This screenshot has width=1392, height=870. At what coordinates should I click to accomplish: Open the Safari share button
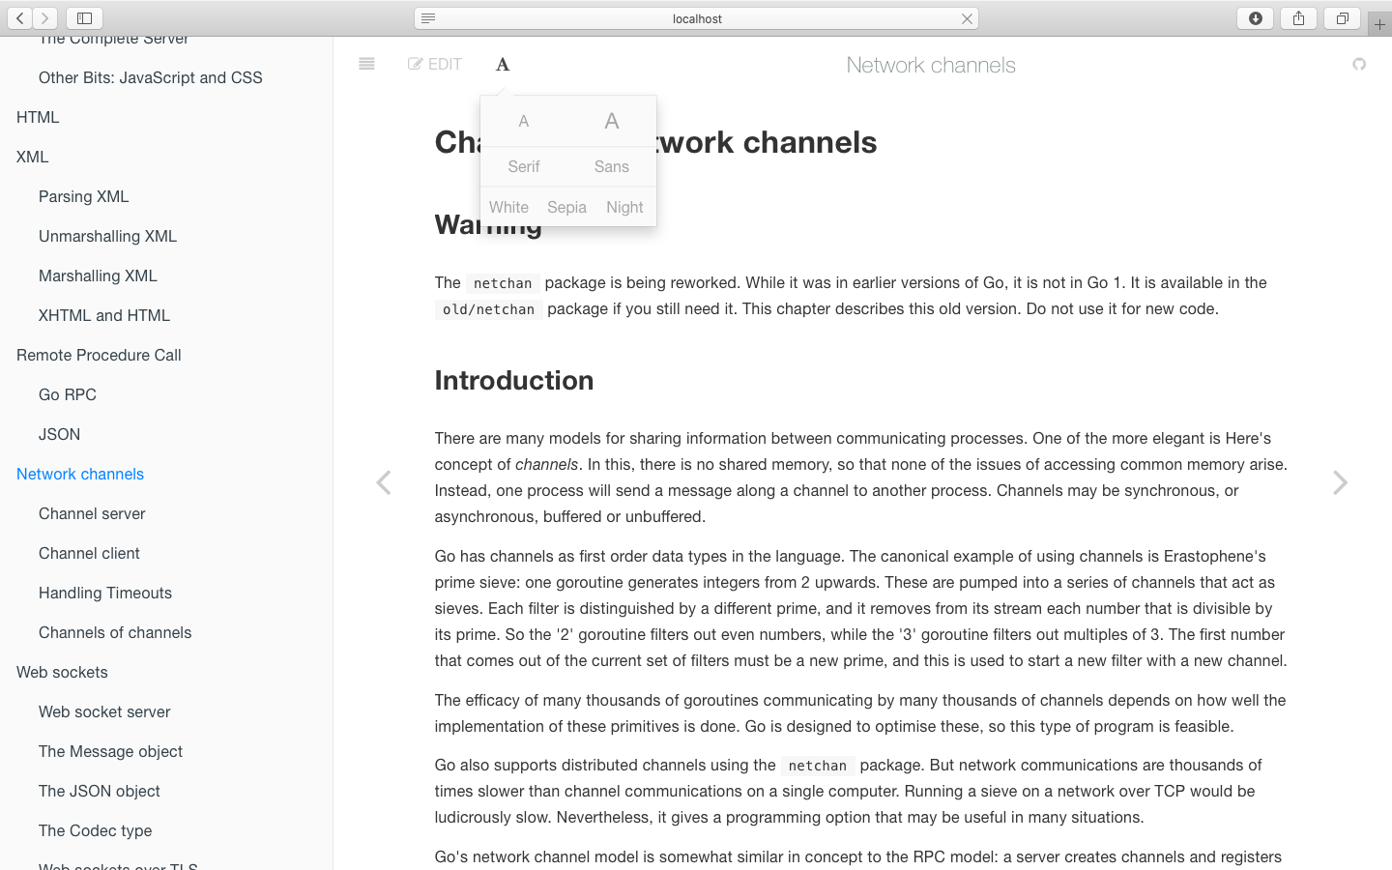click(1298, 18)
